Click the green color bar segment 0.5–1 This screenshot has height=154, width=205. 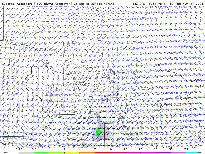pos(42,153)
